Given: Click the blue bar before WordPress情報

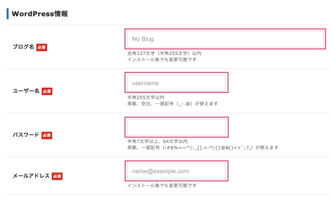Looking at the screenshot, I should pos(7,13).
